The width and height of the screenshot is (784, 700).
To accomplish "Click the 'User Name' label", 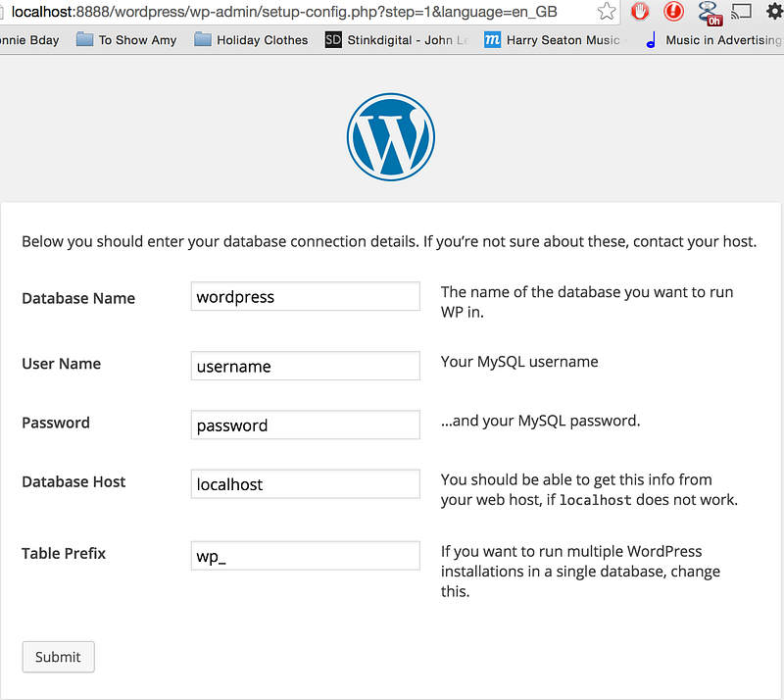I will (61, 364).
